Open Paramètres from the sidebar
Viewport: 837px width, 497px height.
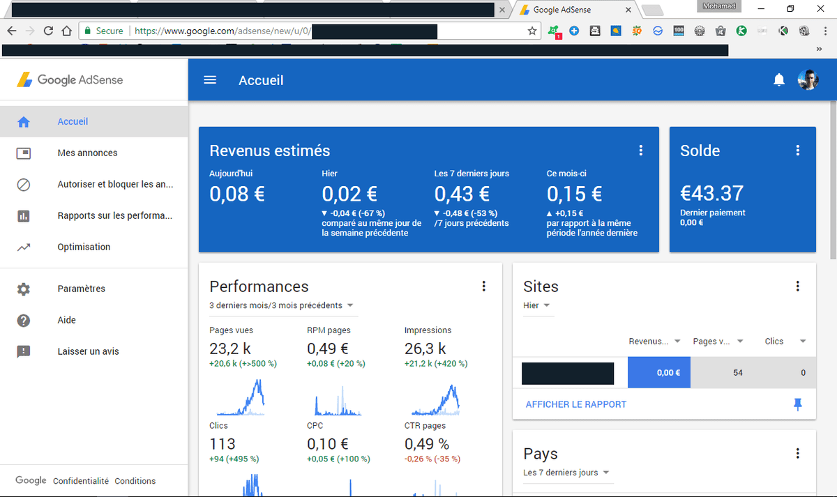pyautogui.click(x=81, y=289)
